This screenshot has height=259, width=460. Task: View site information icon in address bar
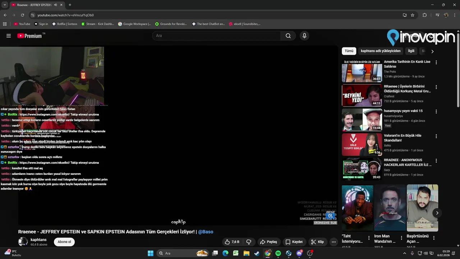tap(33, 15)
